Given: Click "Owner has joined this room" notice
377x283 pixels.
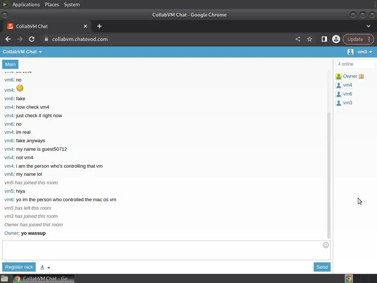Looking at the screenshot, I should [34, 225].
